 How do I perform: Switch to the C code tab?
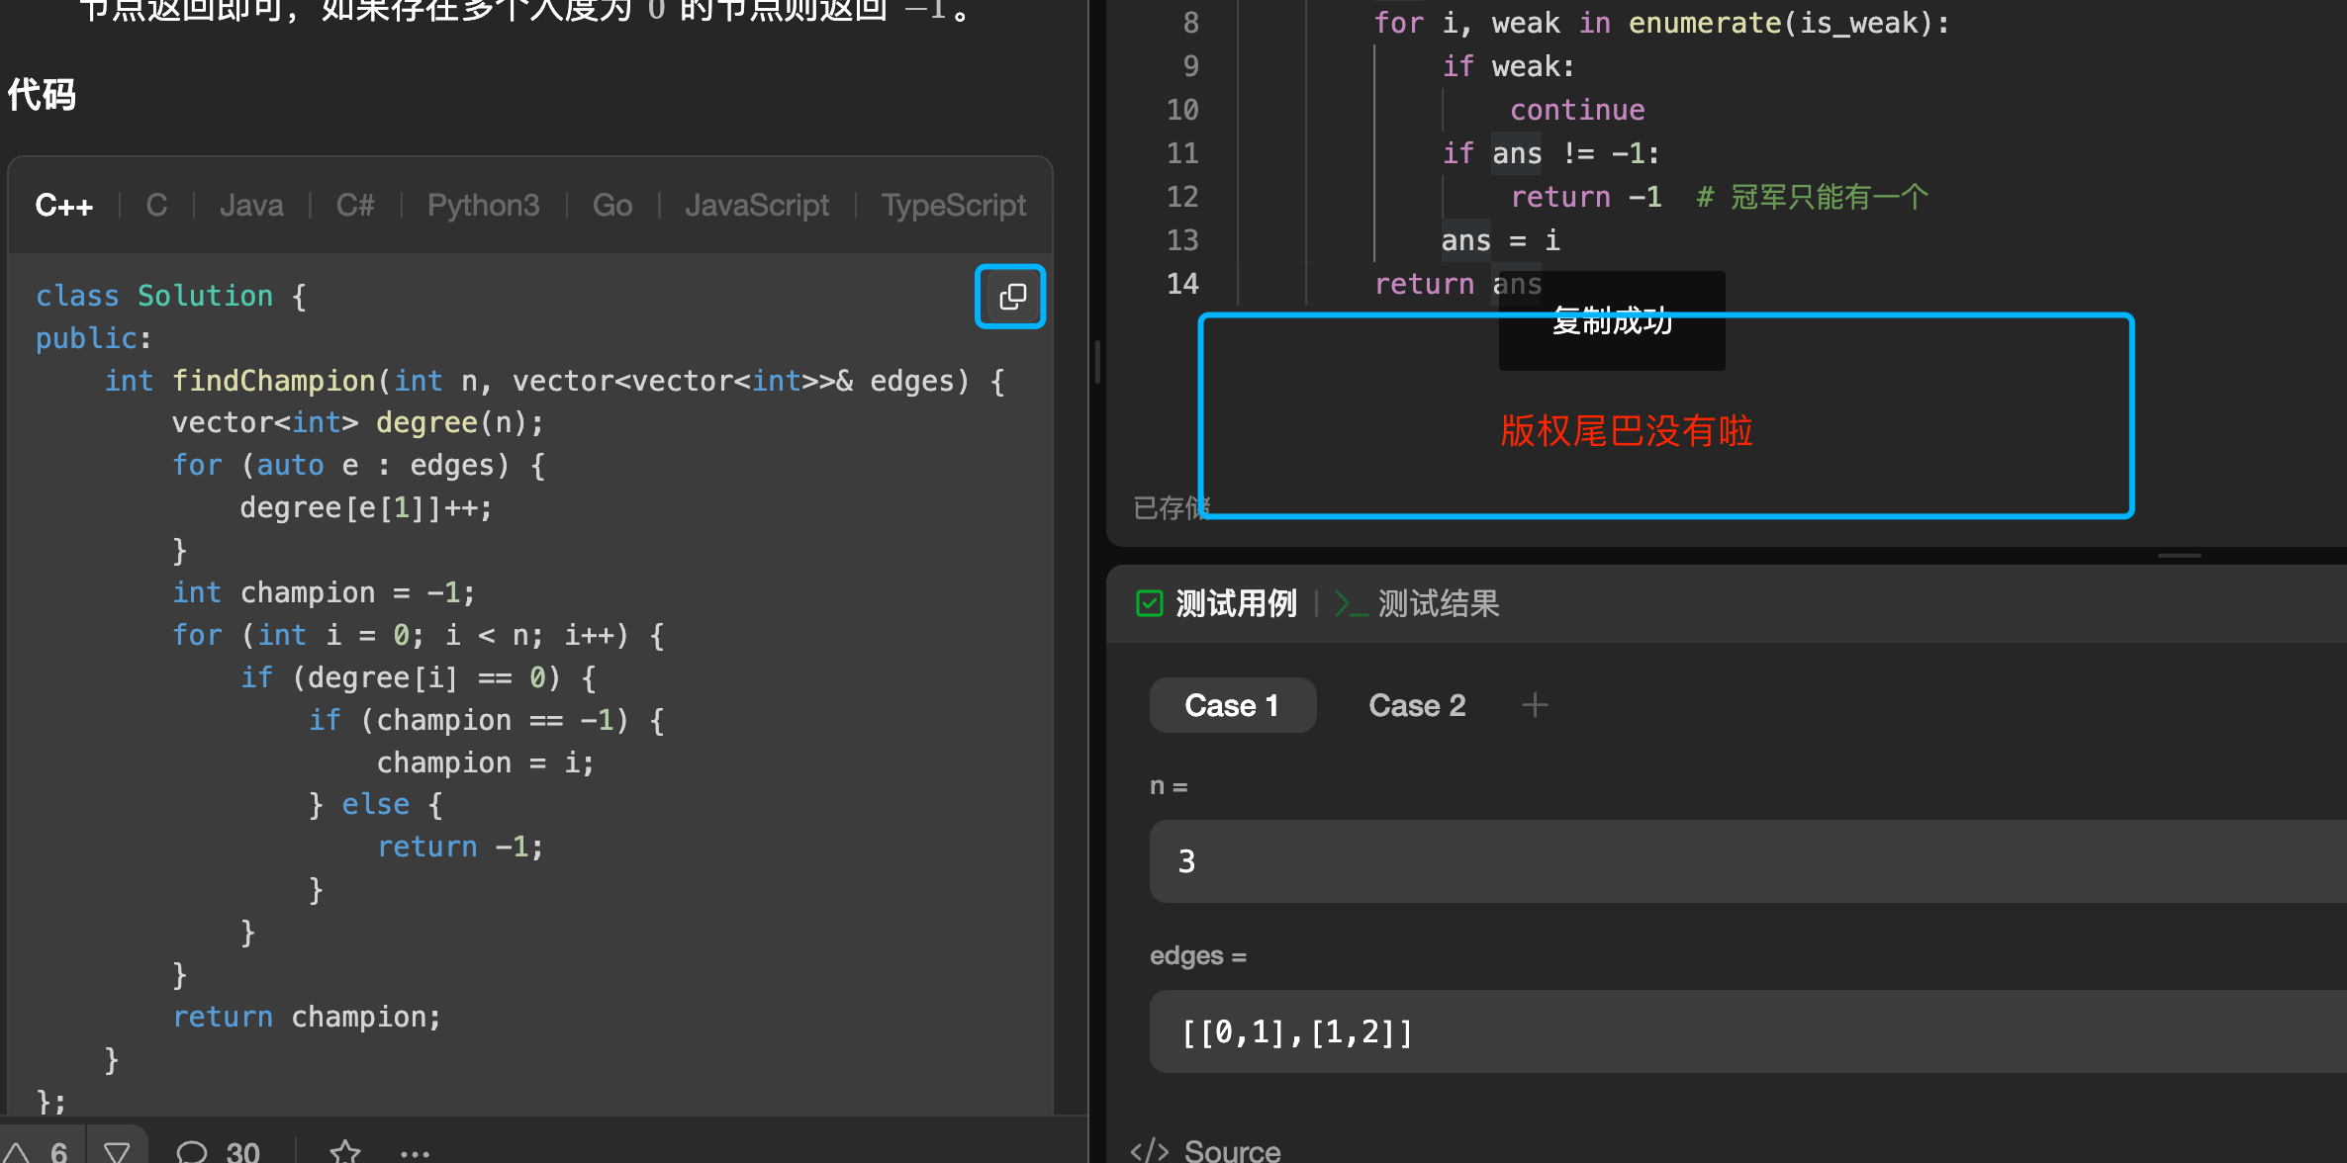(x=156, y=205)
